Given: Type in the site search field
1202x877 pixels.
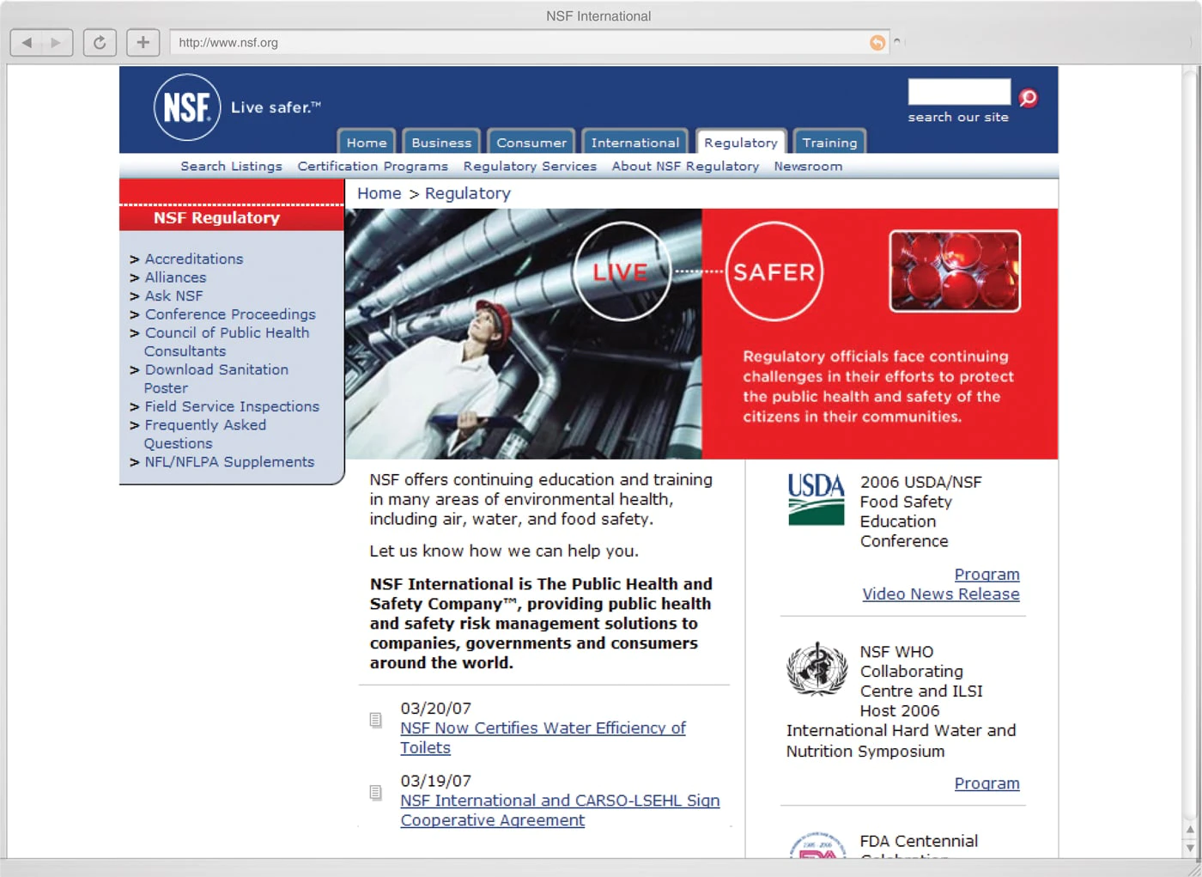Looking at the screenshot, I should (x=958, y=91).
